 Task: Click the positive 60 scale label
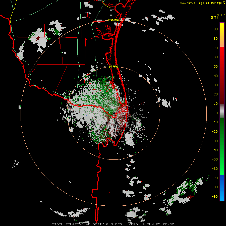(x=216, y=57)
